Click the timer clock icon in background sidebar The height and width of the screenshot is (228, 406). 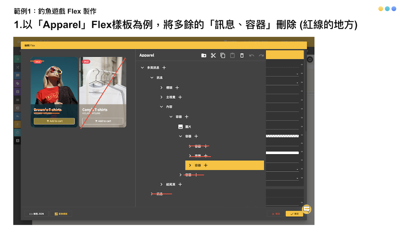click(x=18, y=133)
